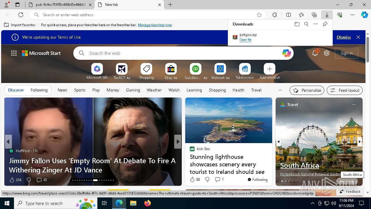Open the Extensions puzzle icon
Screen dimensions: 371x209
click(x=274, y=15)
